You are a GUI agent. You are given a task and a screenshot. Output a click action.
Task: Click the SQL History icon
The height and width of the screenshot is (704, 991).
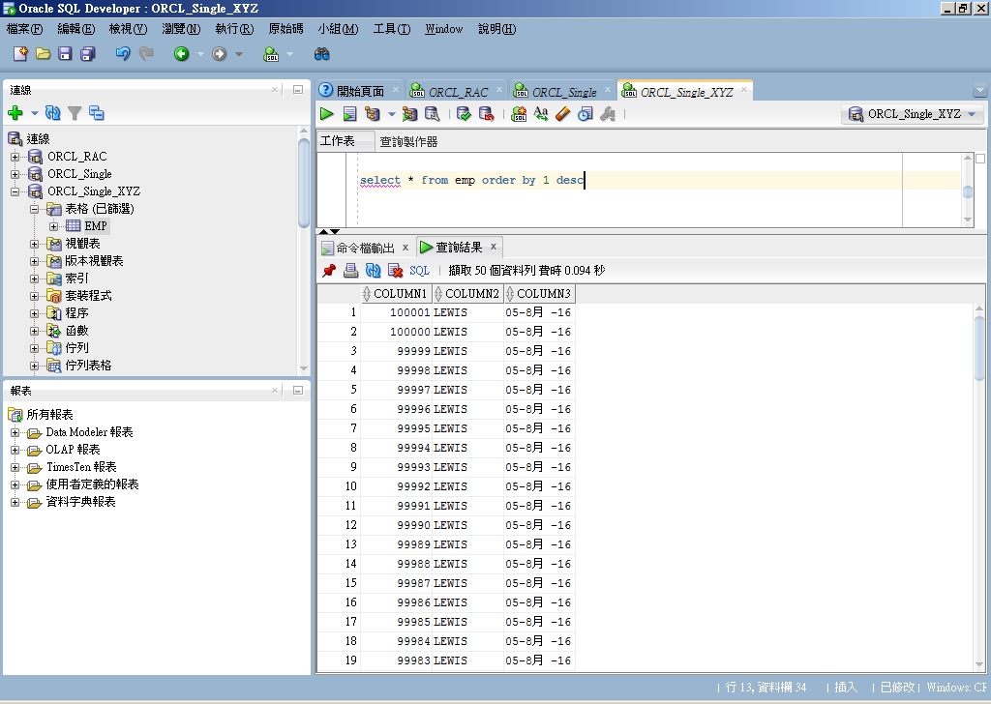(x=586, y=114)
